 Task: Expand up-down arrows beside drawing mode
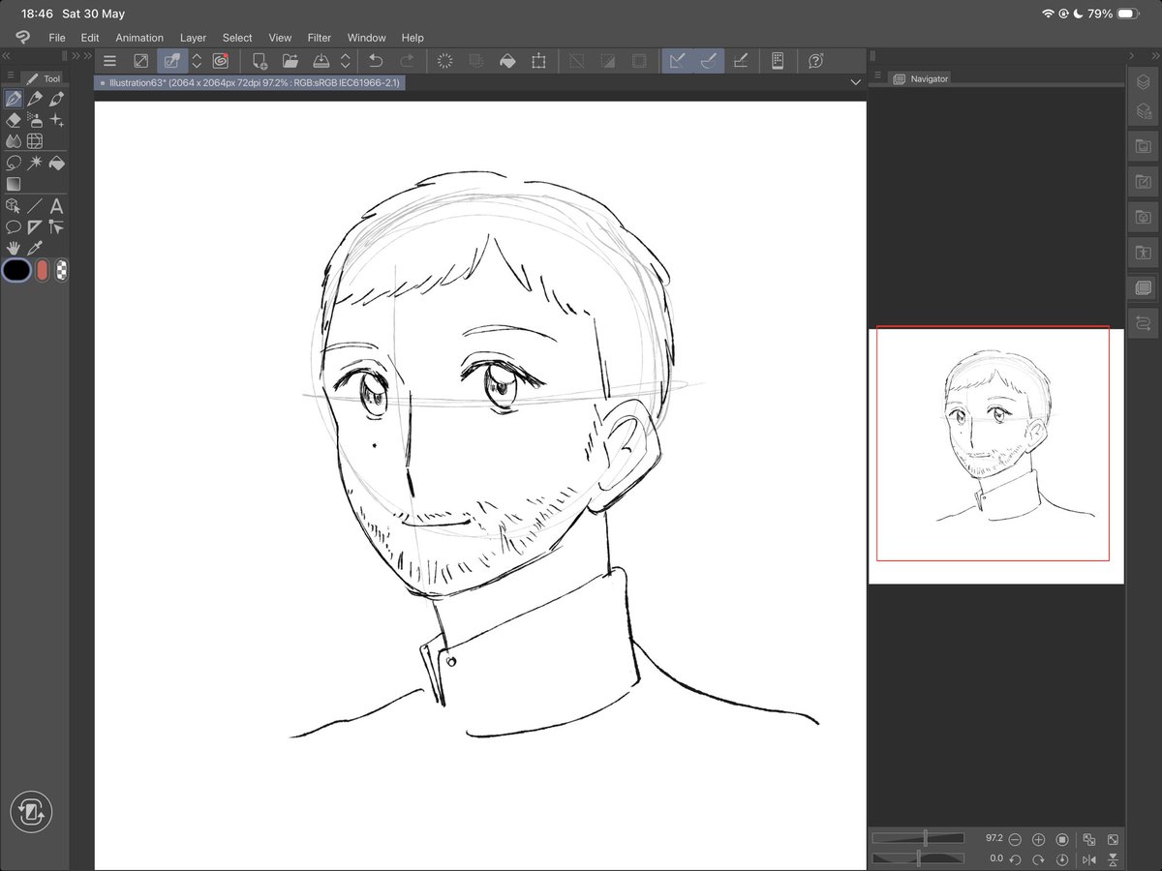[x=197, y=60]
